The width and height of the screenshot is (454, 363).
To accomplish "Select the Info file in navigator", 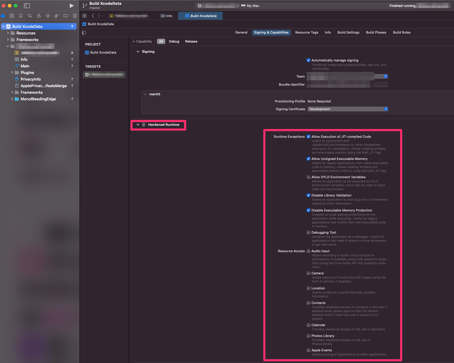I will pyautogui.click(x=24, y=59).
